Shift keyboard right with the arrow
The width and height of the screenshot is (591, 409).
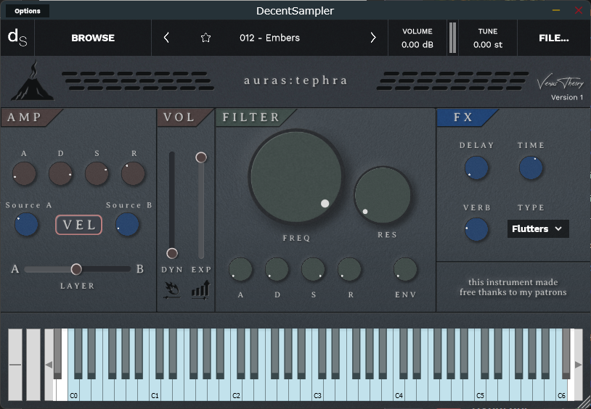578,365
